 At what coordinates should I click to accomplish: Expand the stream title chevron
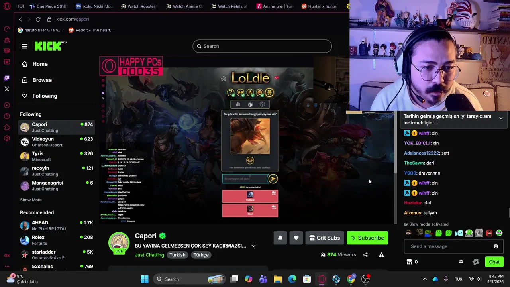[253, 246]
